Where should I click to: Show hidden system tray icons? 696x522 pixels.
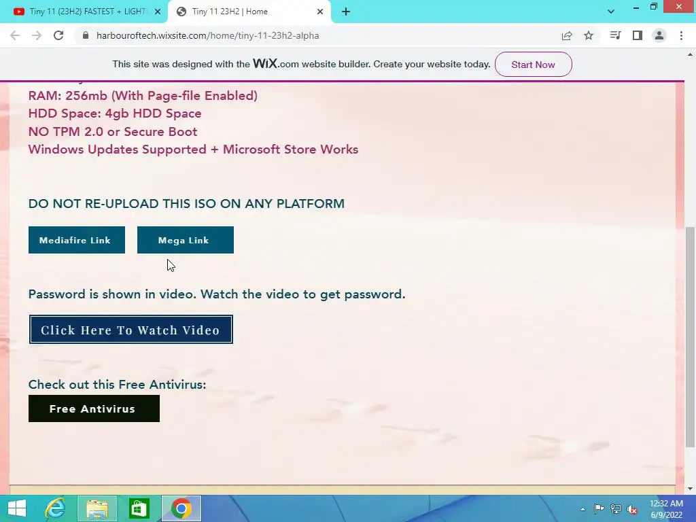tap(582, 509)
